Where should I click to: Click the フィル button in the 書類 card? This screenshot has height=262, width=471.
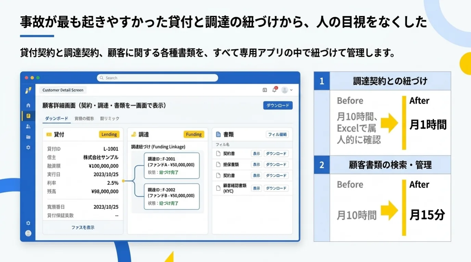click(x=277, y=134)
